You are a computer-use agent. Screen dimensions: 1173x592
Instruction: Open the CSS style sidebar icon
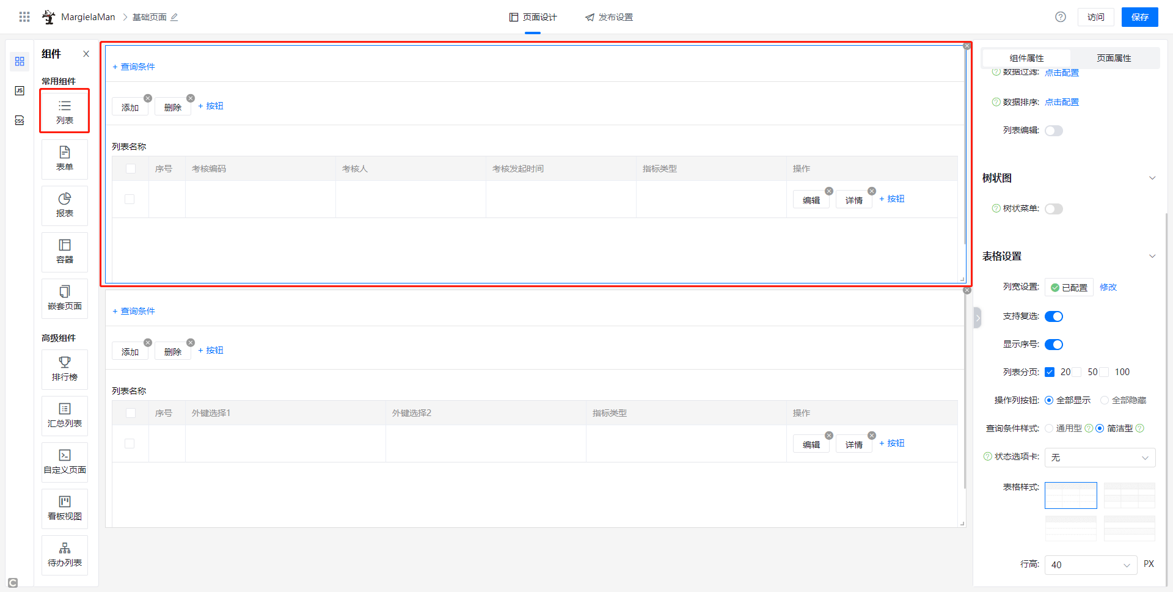click(20, 120)
